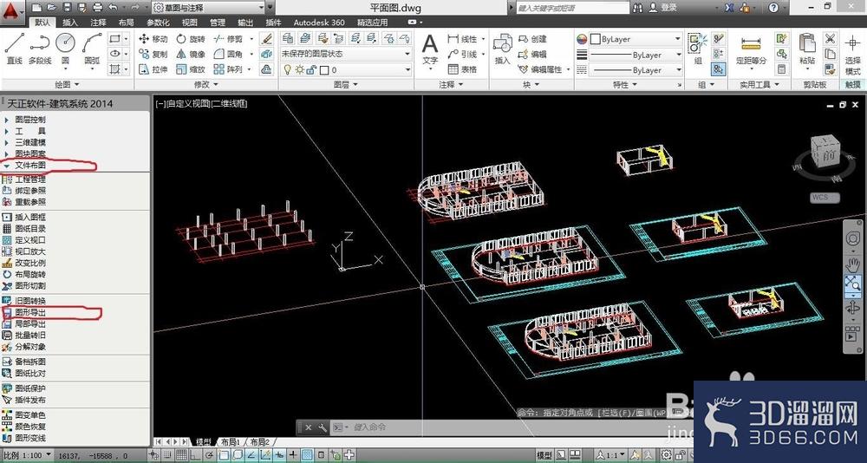
Task: Expand the 修改 panel
Action: click(205, 84)
